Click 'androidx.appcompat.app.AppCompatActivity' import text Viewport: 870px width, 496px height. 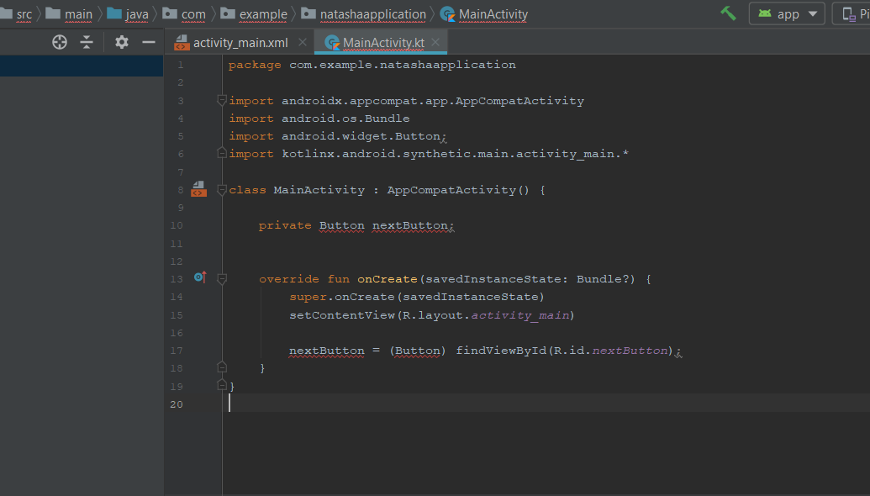(x=433, y=101)
